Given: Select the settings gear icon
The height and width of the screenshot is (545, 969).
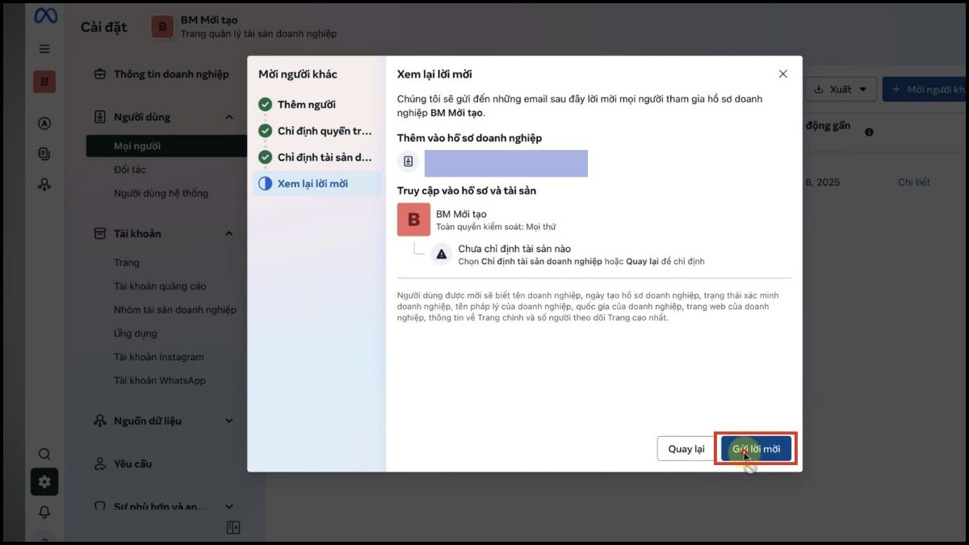Looking at the screenshot, I should click(x=44, y=482).
